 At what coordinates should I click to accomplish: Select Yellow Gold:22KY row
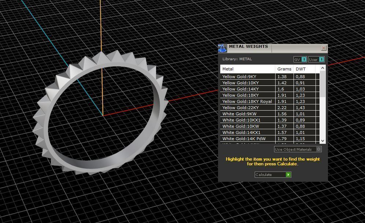270,108
